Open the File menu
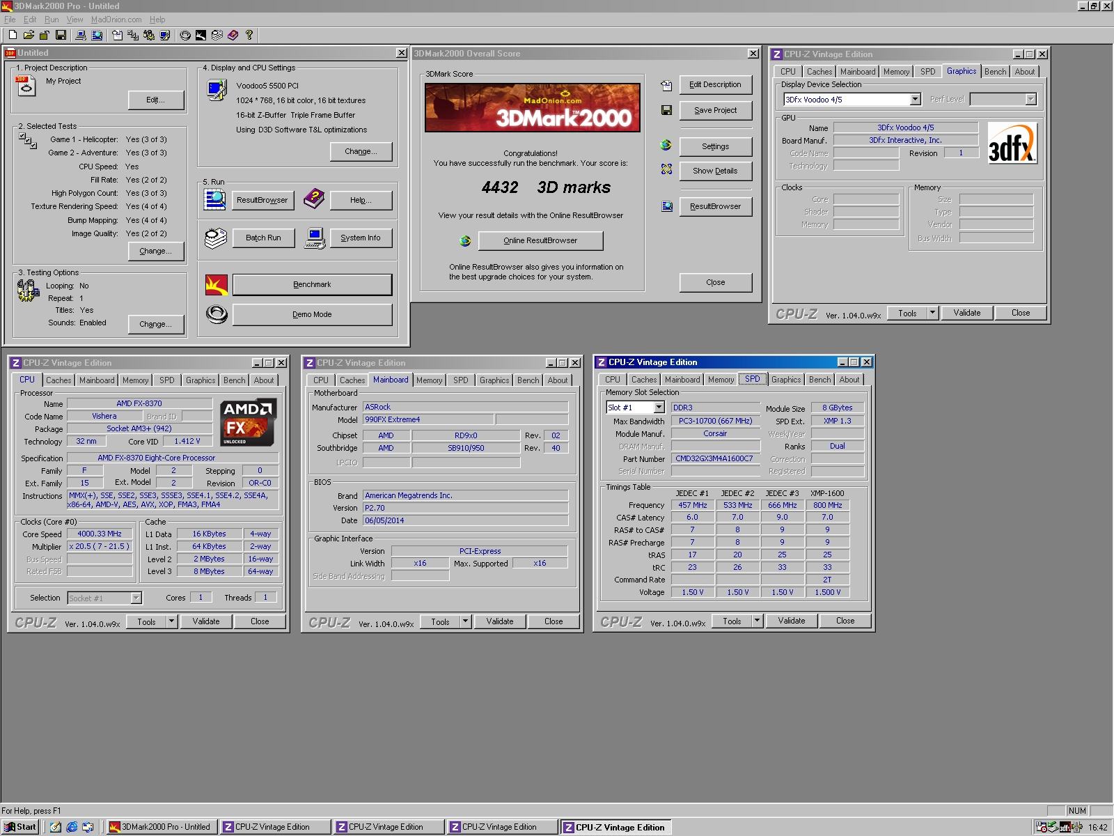Viewport: 1114px width, 836px height. [10, 20]
